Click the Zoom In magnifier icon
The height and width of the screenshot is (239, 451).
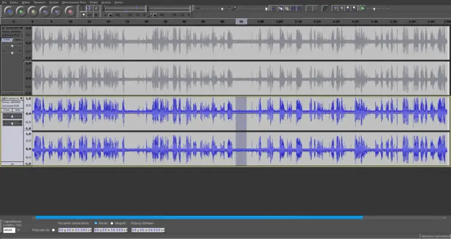pyautogui.click(x=335, y=8)
